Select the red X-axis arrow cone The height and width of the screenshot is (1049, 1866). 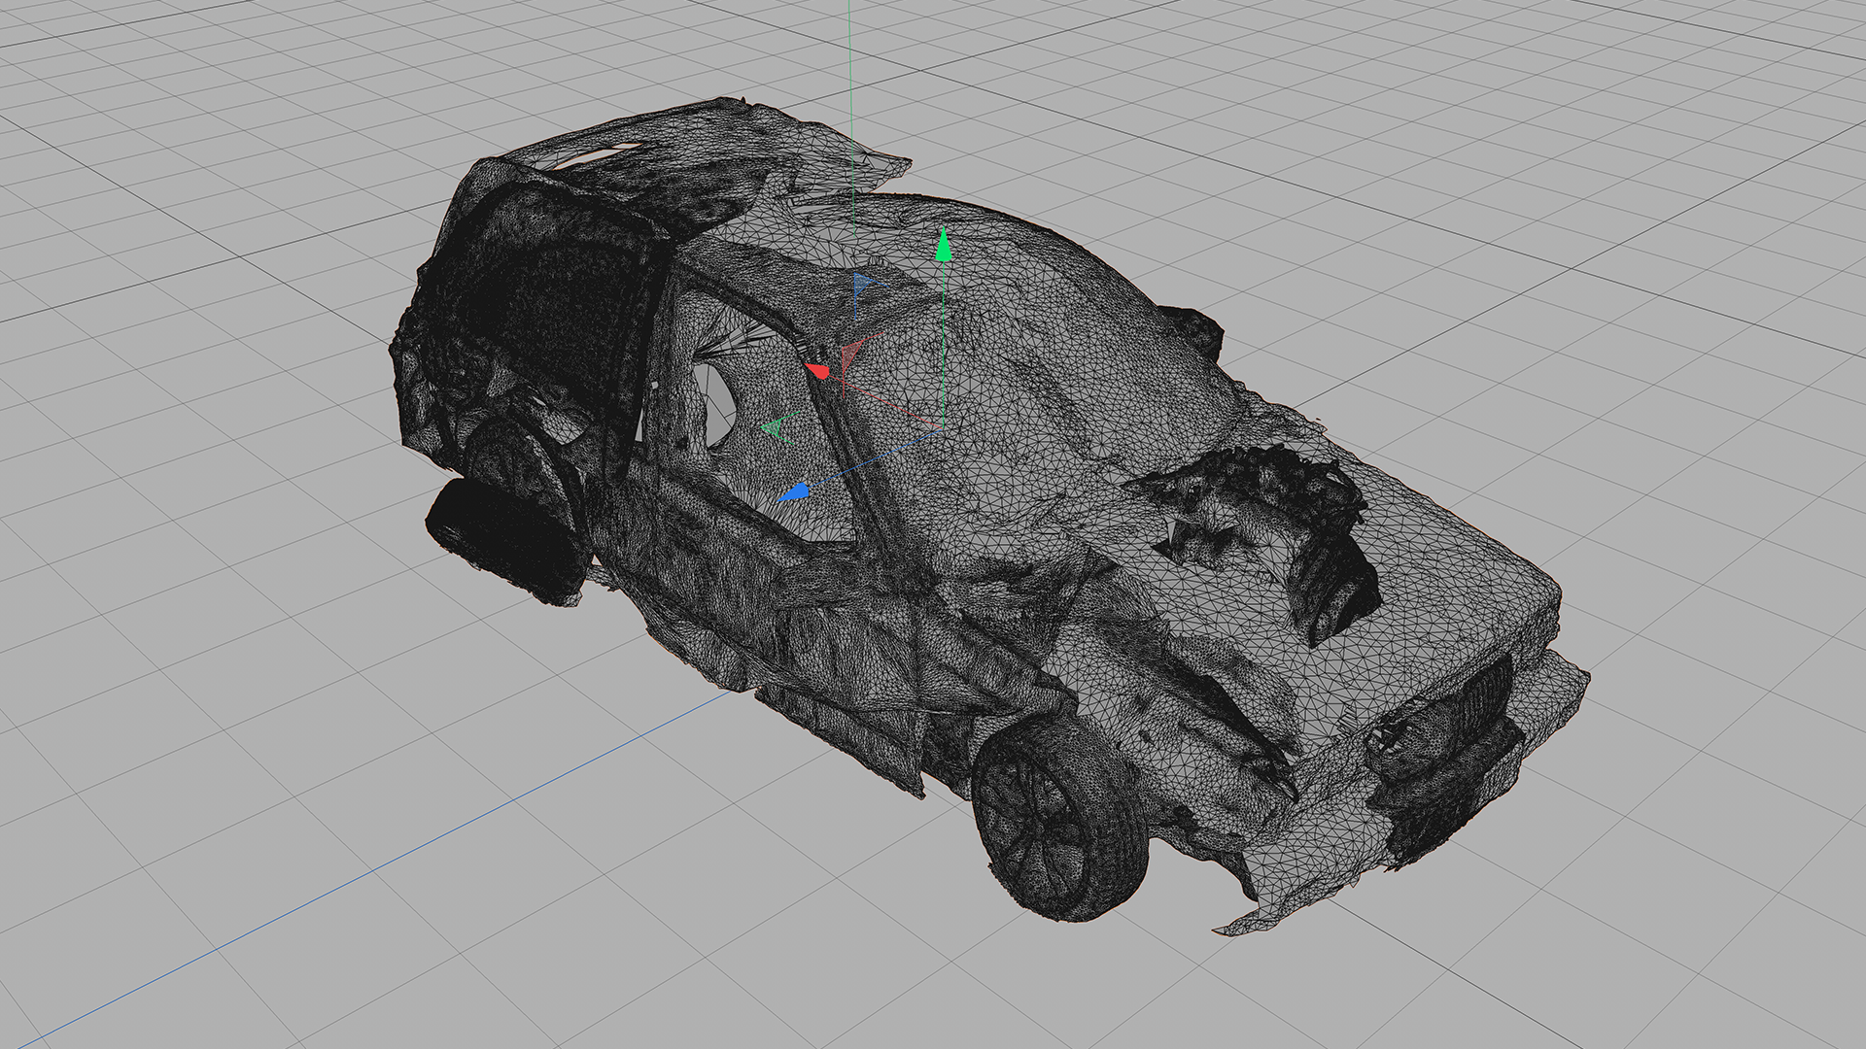tap(817, 370)
